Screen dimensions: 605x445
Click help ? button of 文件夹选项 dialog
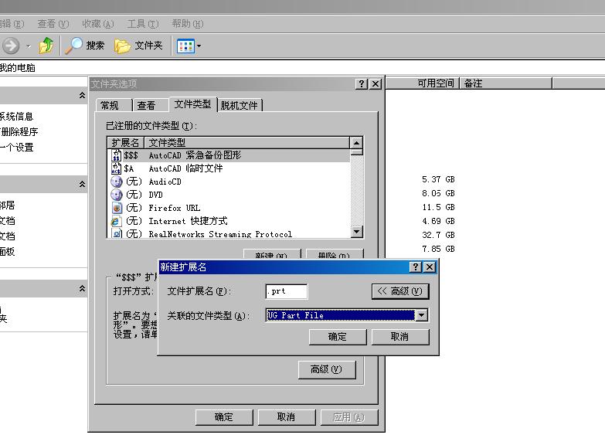click(x=361, y=83)
